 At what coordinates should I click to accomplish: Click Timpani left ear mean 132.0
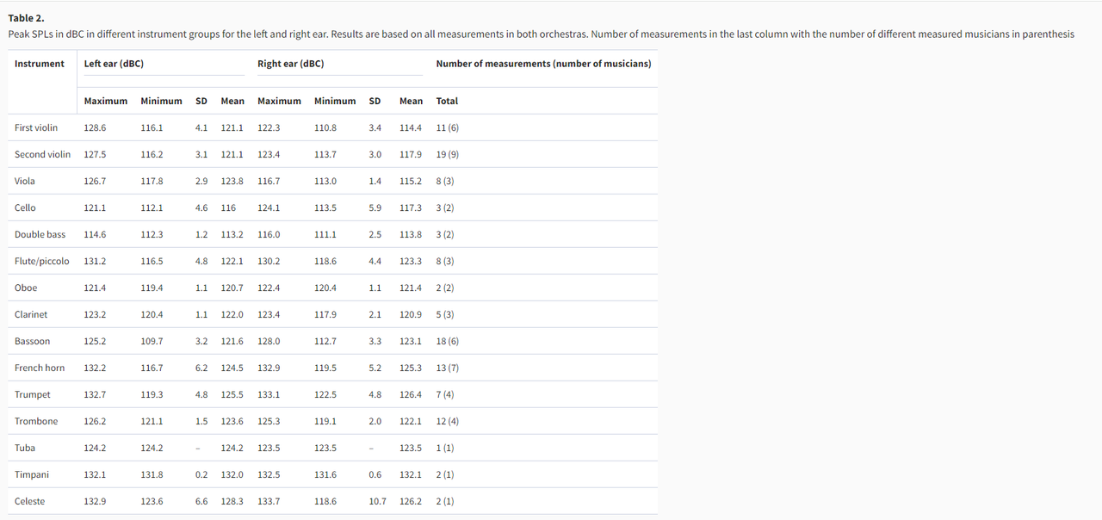(x=232, y=474)
